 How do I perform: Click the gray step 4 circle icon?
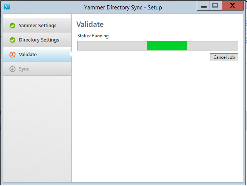pyautogui.click(x=12, y=69)
